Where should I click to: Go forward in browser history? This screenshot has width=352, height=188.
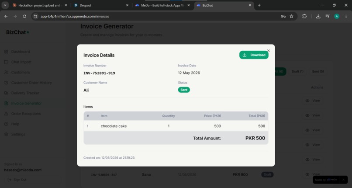point(15,16)
